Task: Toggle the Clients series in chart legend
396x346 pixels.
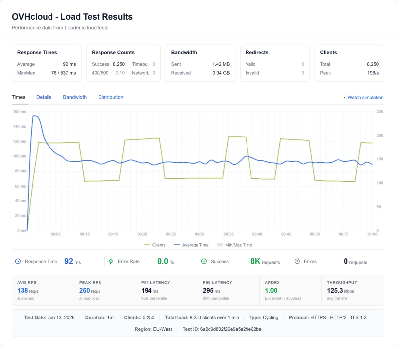Action: tap(155, 245)
